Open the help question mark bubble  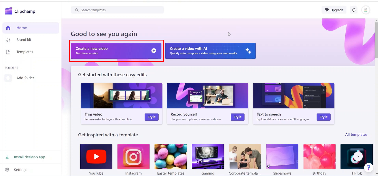pyautogui.click(x=368, y=167)
